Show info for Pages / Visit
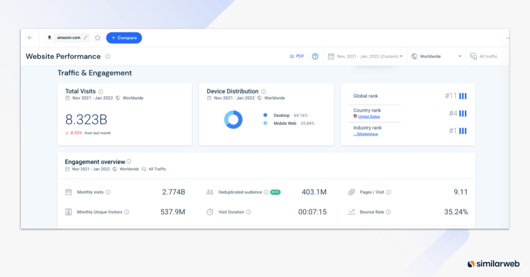530x277 pixels. 389,192
